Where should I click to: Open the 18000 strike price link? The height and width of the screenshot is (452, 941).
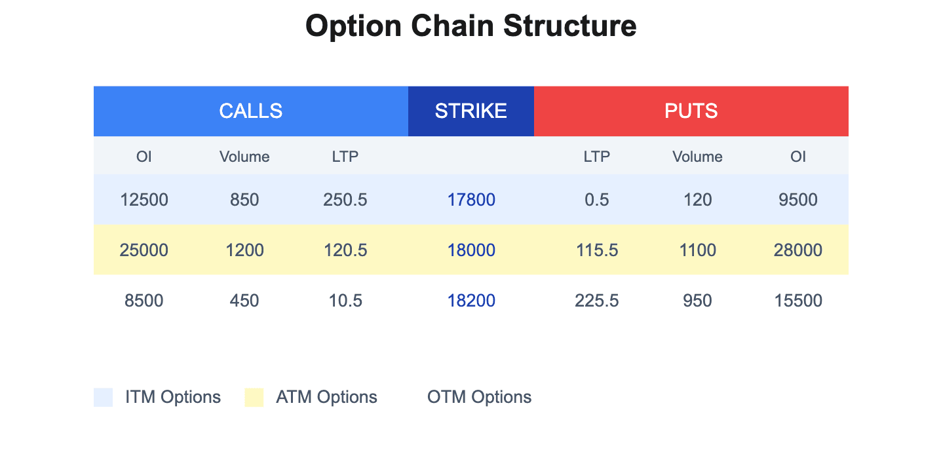[x=471, y=250]
